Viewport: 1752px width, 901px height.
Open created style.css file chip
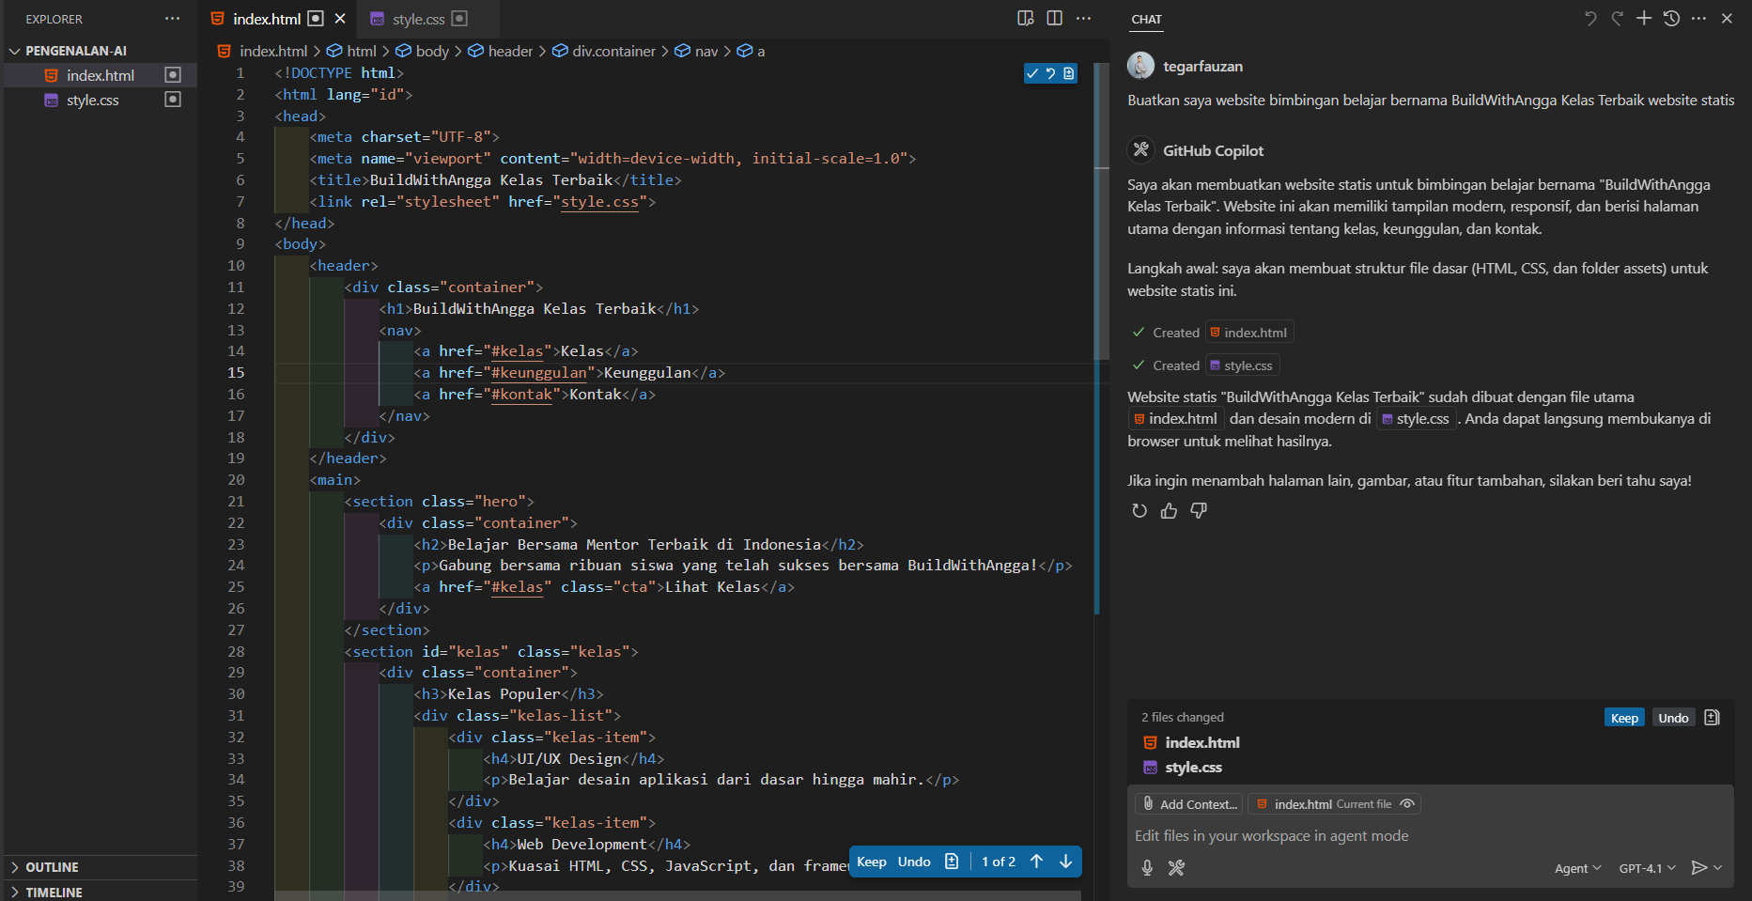(1242, 365)
